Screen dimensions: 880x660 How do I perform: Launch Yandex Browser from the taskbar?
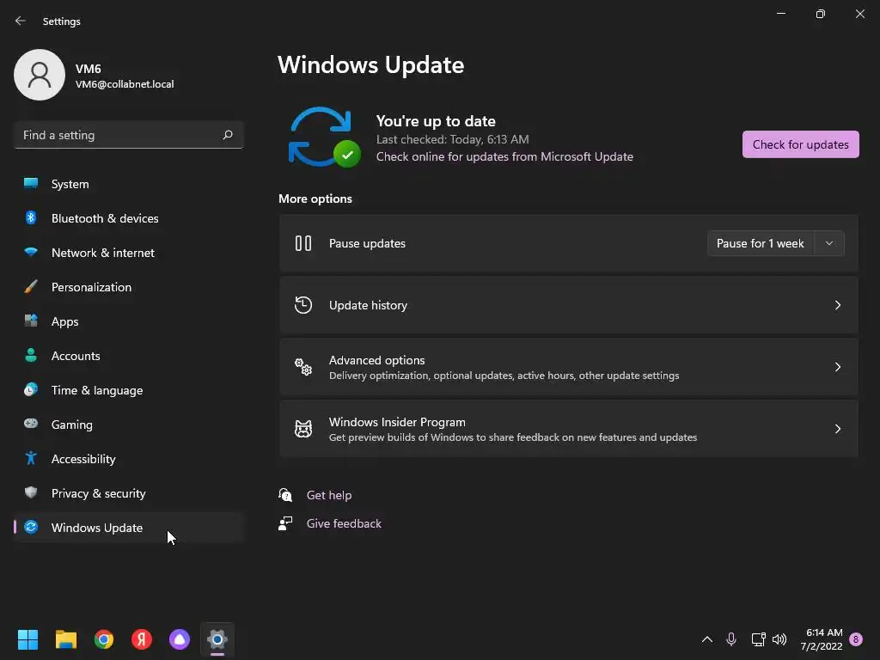[142, 639]
